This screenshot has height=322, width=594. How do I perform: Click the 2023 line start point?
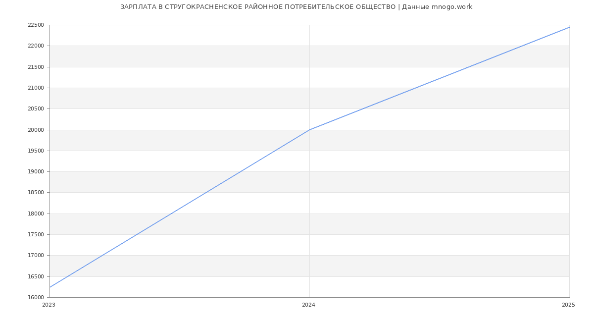49,287
